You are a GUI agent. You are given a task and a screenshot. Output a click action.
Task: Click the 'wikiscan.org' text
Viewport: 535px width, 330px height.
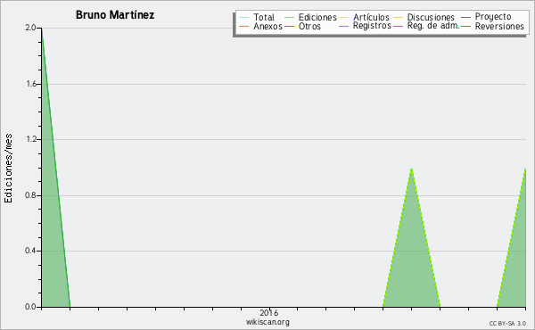267,322
